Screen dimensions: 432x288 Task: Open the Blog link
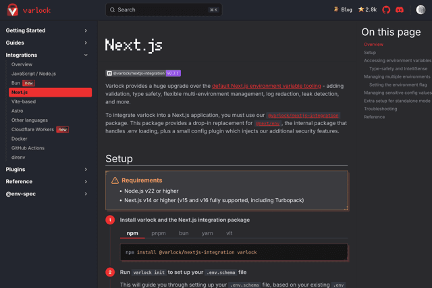[343, 10]
